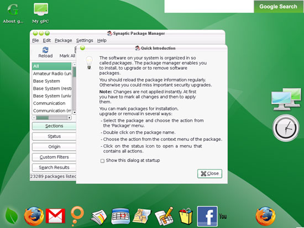The height and width of the screenshot is (228, 304).
Task: Open the Package menu
Action: point(63,40)
